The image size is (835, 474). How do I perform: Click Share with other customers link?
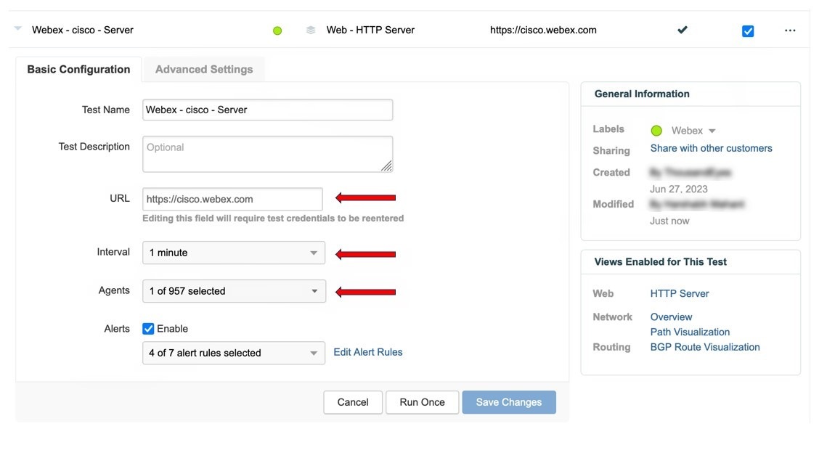[711, 148]
